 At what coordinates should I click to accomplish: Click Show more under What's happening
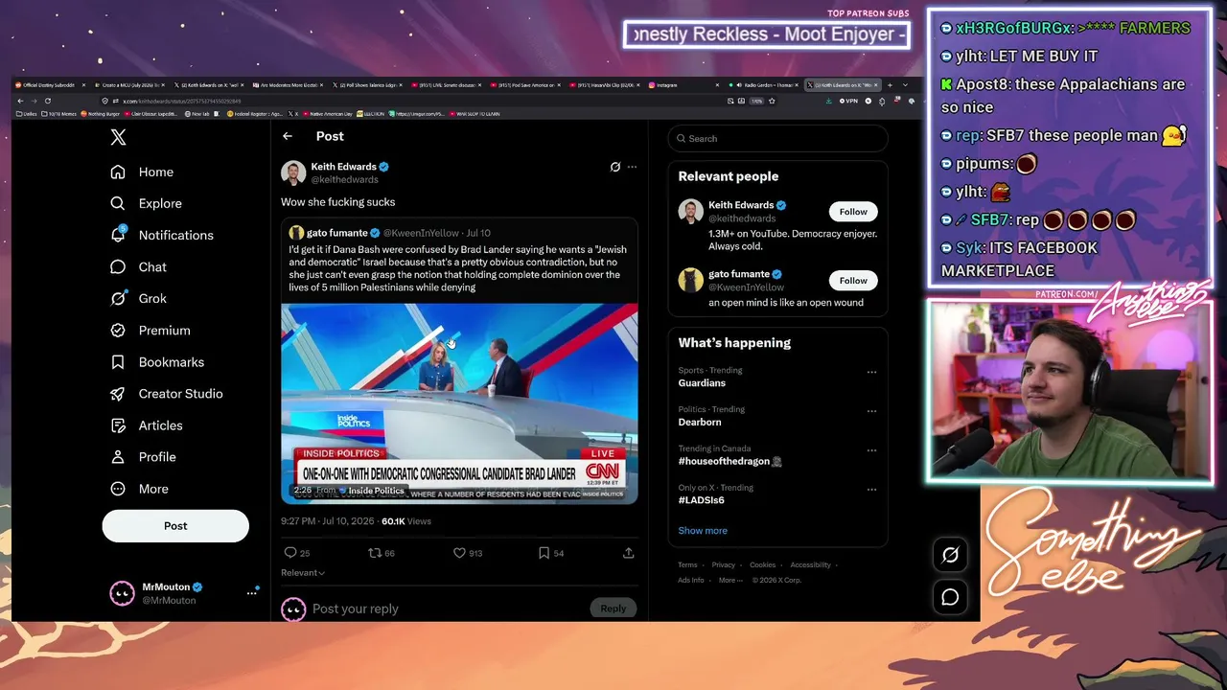coord(703,531)
